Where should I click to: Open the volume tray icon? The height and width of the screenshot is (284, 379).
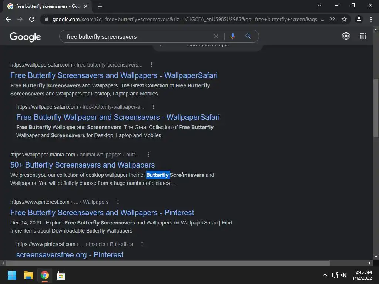coord(344,275)
